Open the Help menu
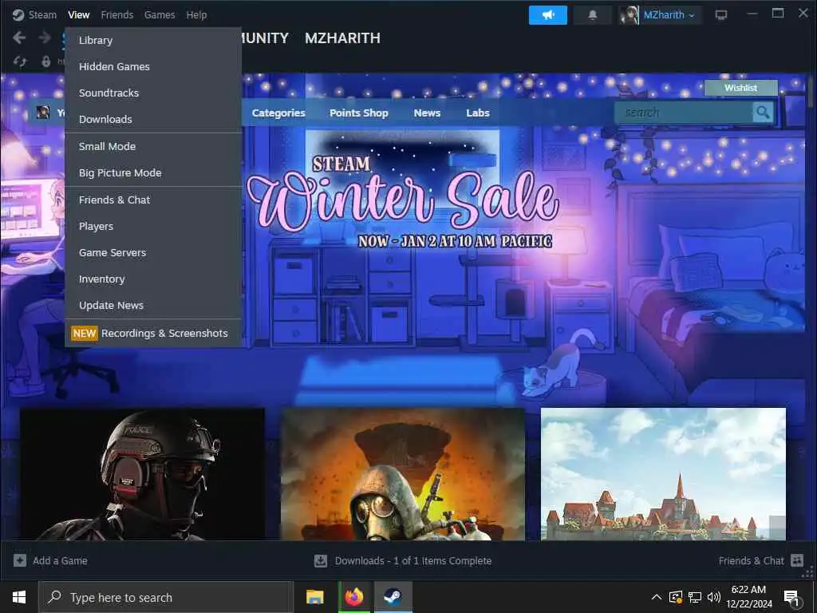The width and height of the screenshot is (817, 613). (196, 14)
